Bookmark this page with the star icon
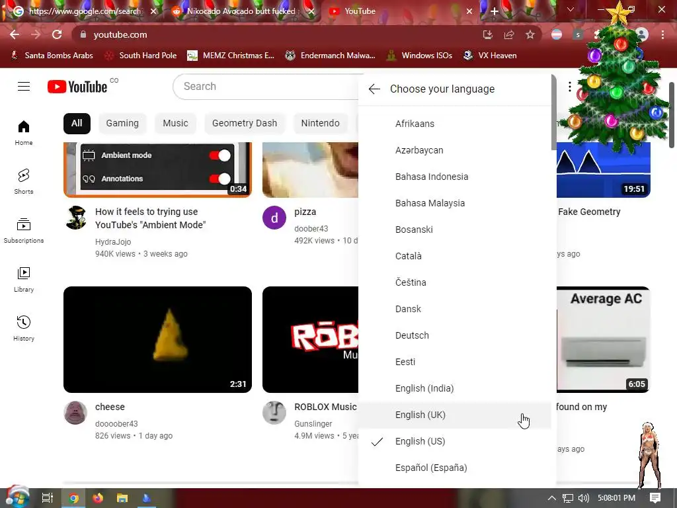Screen dimensions: 677x508 pyautogui.click(x=530, y=34)
